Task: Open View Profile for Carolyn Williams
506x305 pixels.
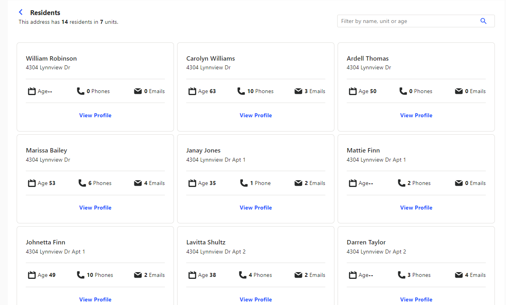Action: pyautogui.click(x=256, y=115)
